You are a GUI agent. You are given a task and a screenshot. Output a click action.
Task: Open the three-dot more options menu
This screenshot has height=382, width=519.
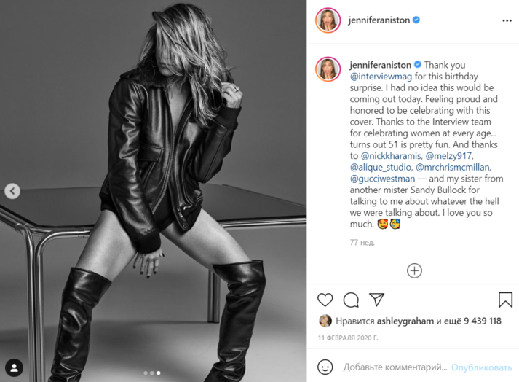(507, 20)
